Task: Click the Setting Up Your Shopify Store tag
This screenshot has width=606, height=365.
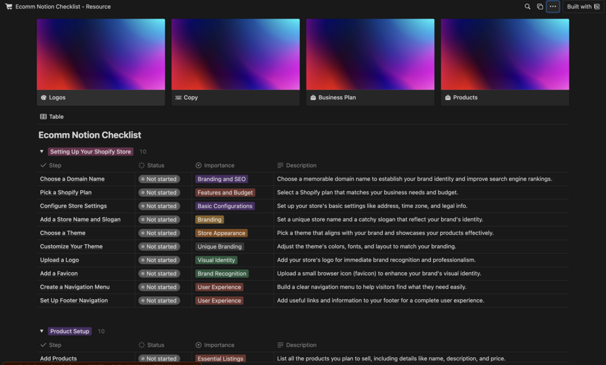Action: pyautogui.click(x=90, y=151)
